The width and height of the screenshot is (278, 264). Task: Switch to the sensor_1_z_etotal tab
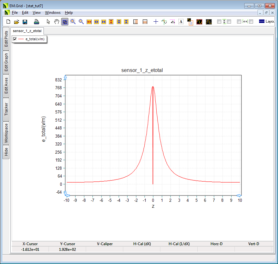pyautogui.click(x=27, y=31)
